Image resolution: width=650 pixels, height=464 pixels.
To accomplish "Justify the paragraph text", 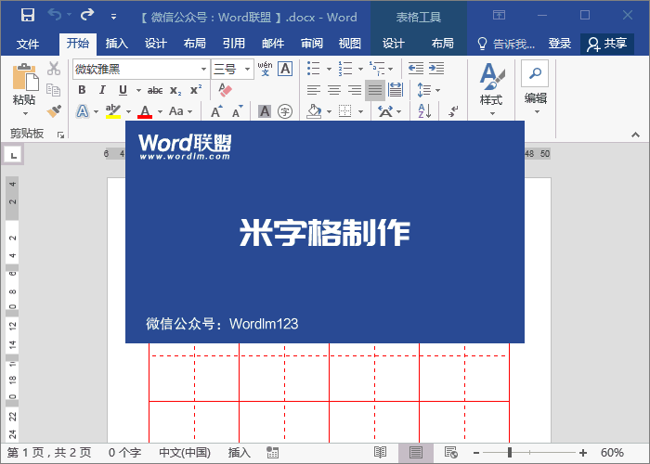I will pos(375,90).
